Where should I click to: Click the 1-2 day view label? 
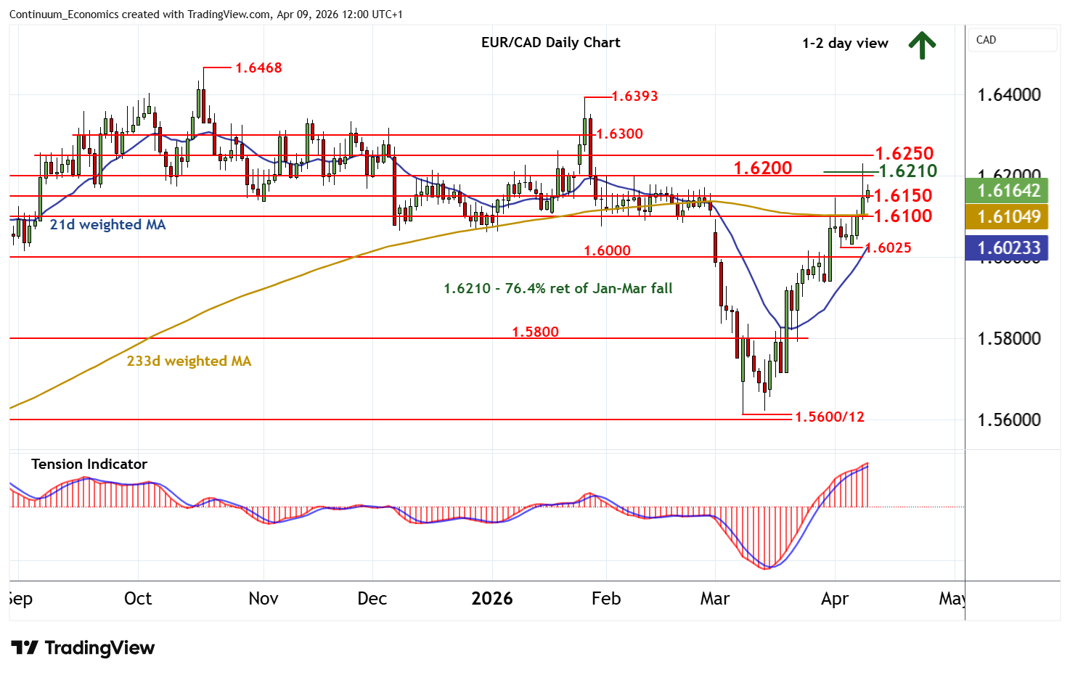845,44
